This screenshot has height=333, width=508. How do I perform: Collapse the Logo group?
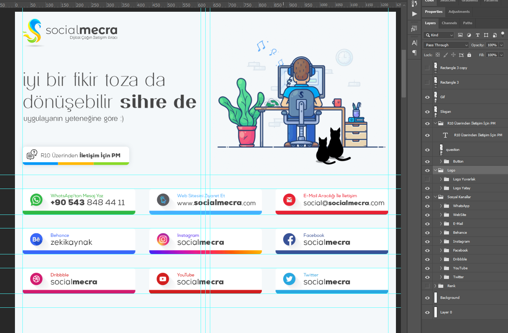(x=435, y=170)
